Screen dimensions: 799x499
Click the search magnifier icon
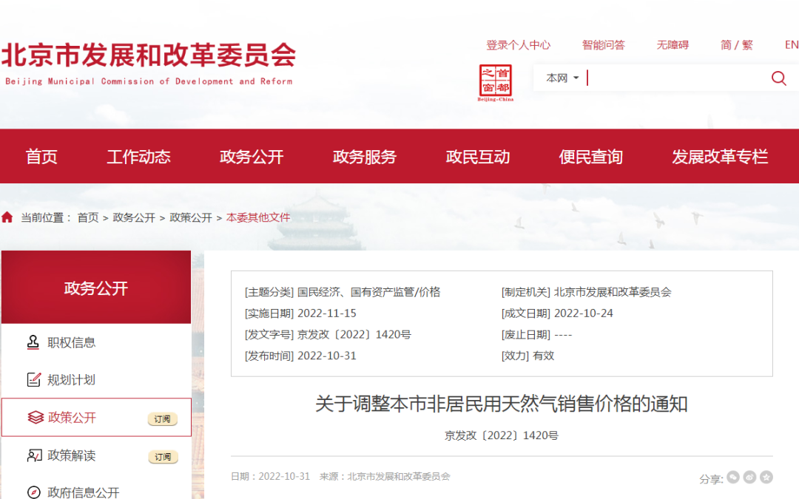tap(778, 78)
